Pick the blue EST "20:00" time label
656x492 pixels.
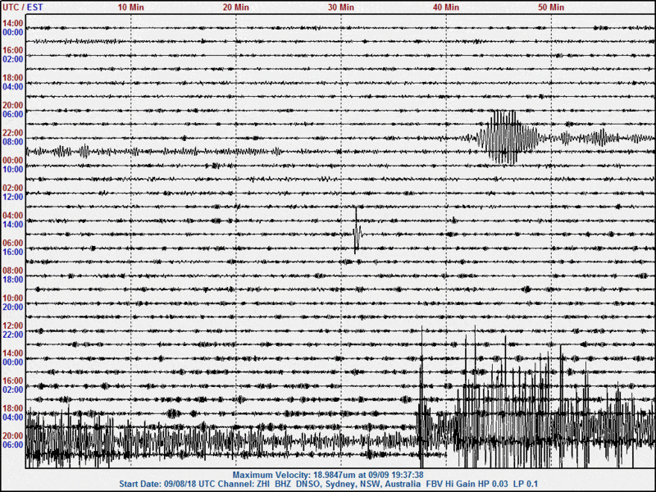click(x=13, y=307)
